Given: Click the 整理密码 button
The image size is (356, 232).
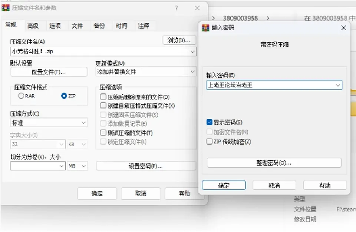Looking at the screenshot, I should [274, 163].
